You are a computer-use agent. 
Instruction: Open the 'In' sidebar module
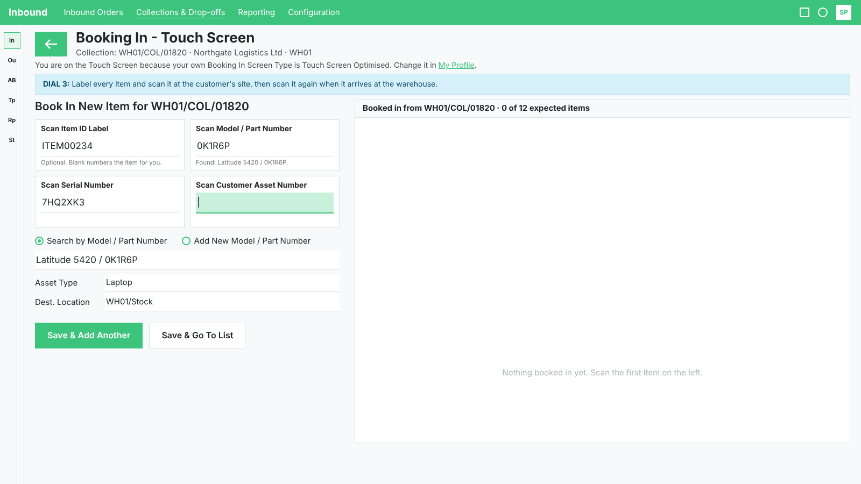pyautogui.click(x=12, y=40)
